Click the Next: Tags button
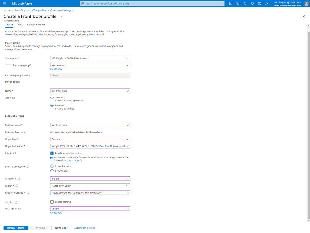This screenshot has width=310, height=233. (62, 228)
